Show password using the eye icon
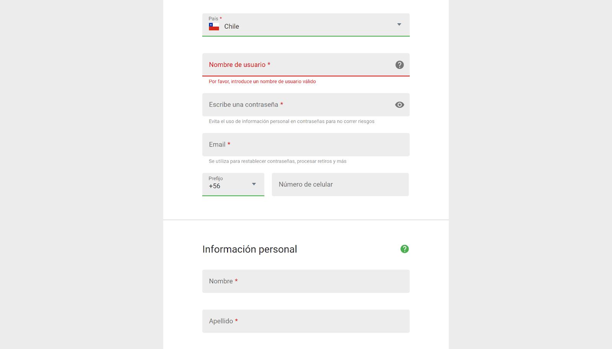Image resolution: width=612 pixels, height=349 pixels. [x=399, y=105]
